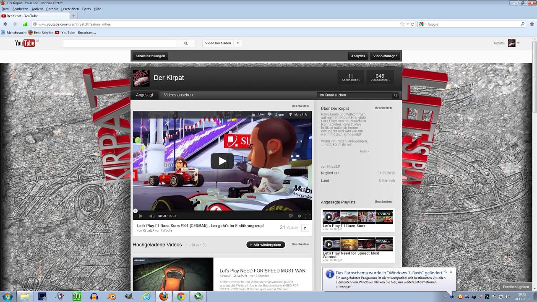The height and width of the screenshot is (302, 537).
Task: Click the KirpatLP account avatar at top right
Action: 511,43
